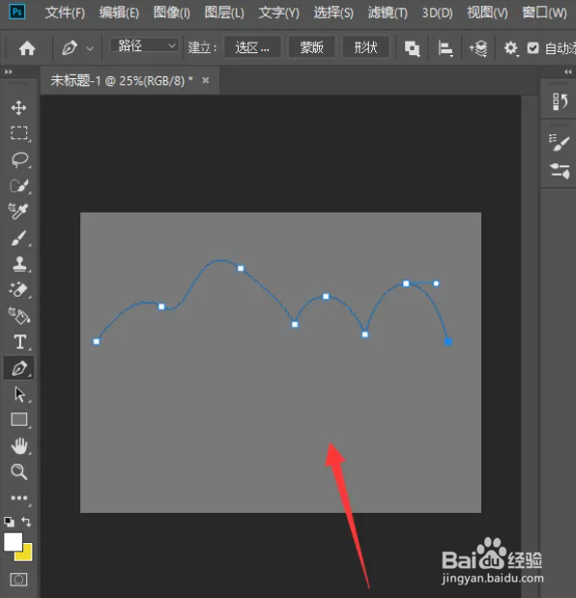Open the Brush Settings panel icon

560,143
